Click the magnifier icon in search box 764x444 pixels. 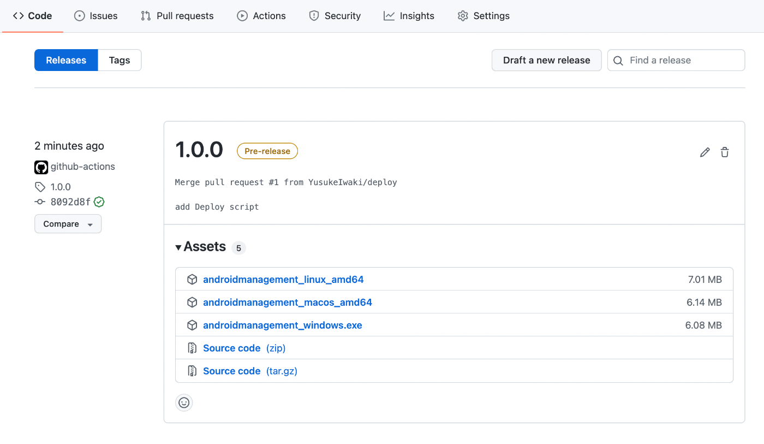coord(618,61)
